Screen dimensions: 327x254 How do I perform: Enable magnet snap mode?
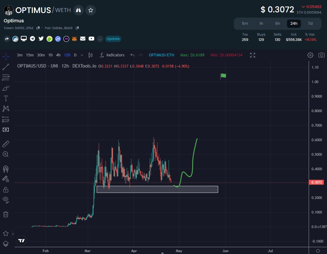(x=6, y=168)
